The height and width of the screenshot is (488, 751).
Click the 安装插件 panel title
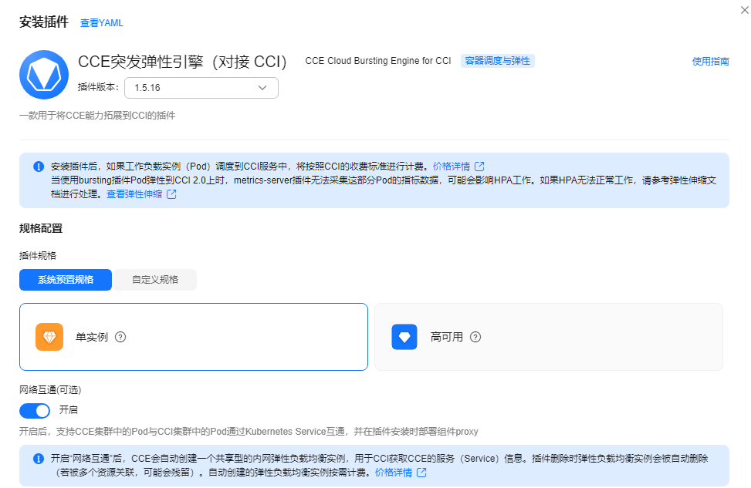click(x=44, y=22)
